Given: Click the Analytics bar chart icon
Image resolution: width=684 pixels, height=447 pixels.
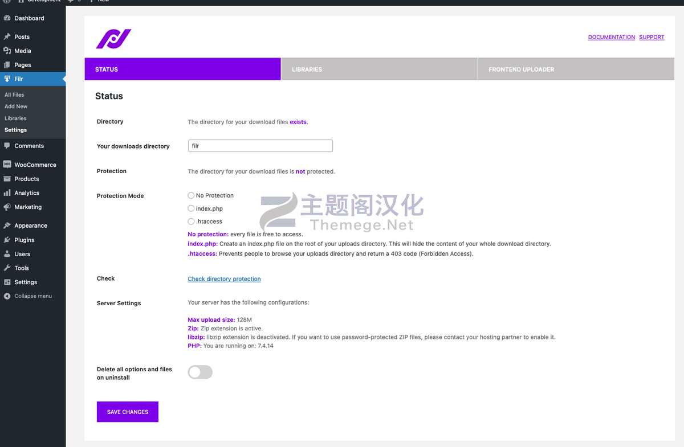Looking at the screenshot, I should coord(7,193).
